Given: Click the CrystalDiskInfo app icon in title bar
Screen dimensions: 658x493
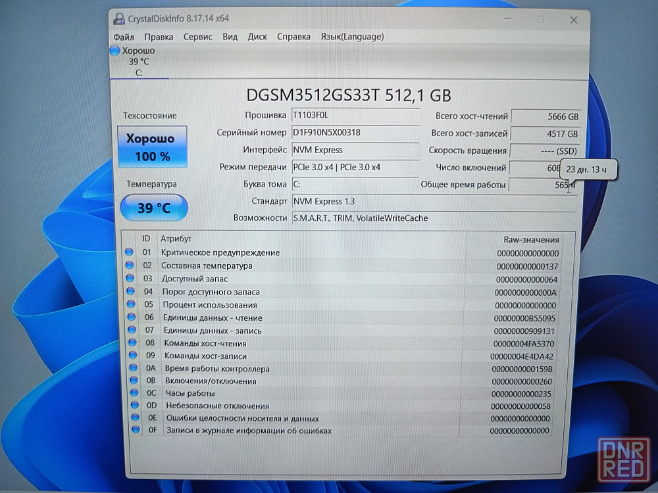Looking at the screenshot, I should (x=119, y=18).
